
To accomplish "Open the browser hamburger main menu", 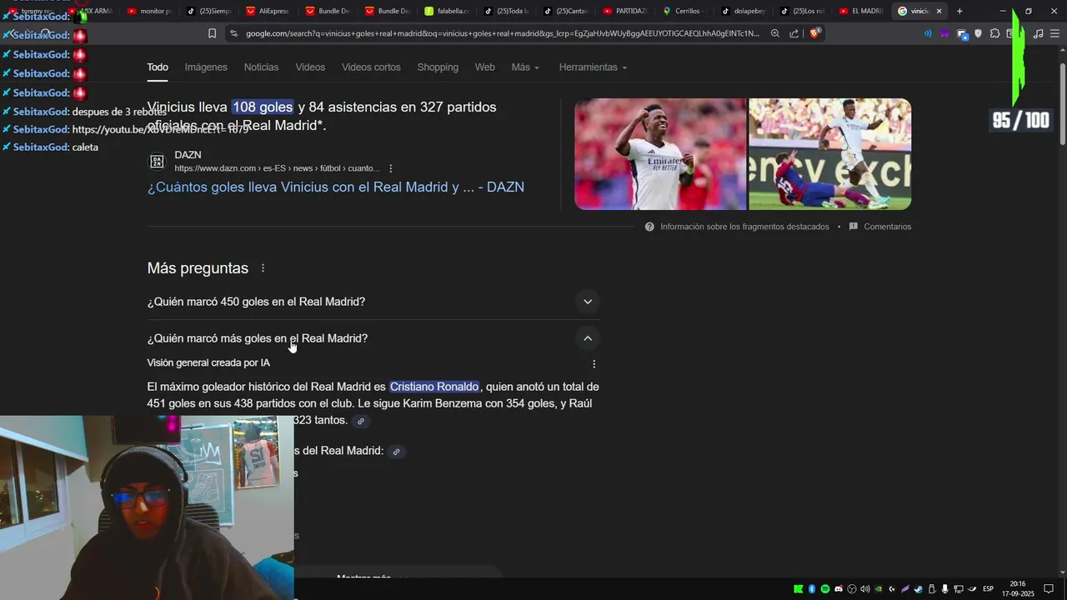I will [1054, 33].
